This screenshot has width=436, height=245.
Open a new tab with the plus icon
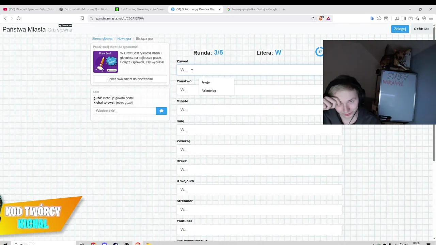[284, 9]
